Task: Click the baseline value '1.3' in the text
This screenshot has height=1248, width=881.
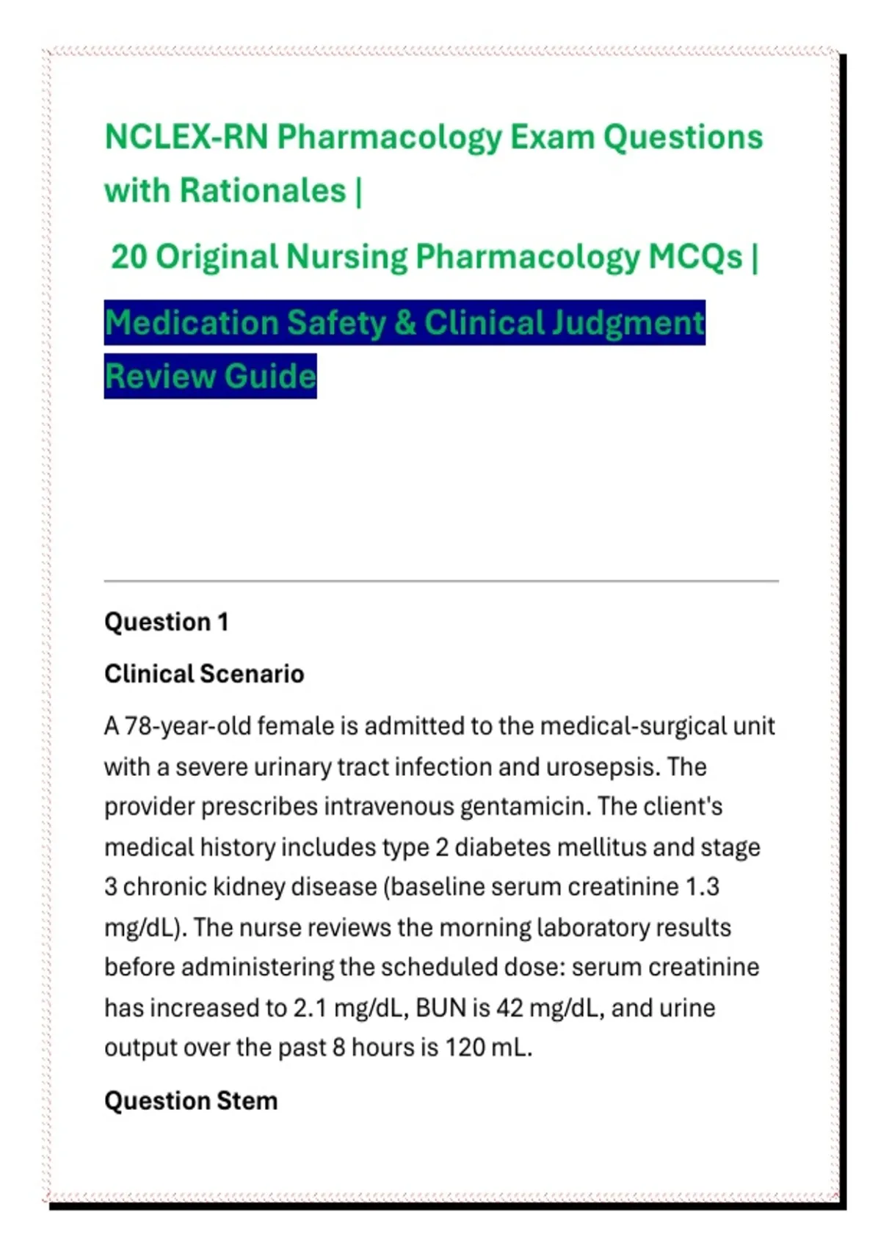Action: [702, 888]
